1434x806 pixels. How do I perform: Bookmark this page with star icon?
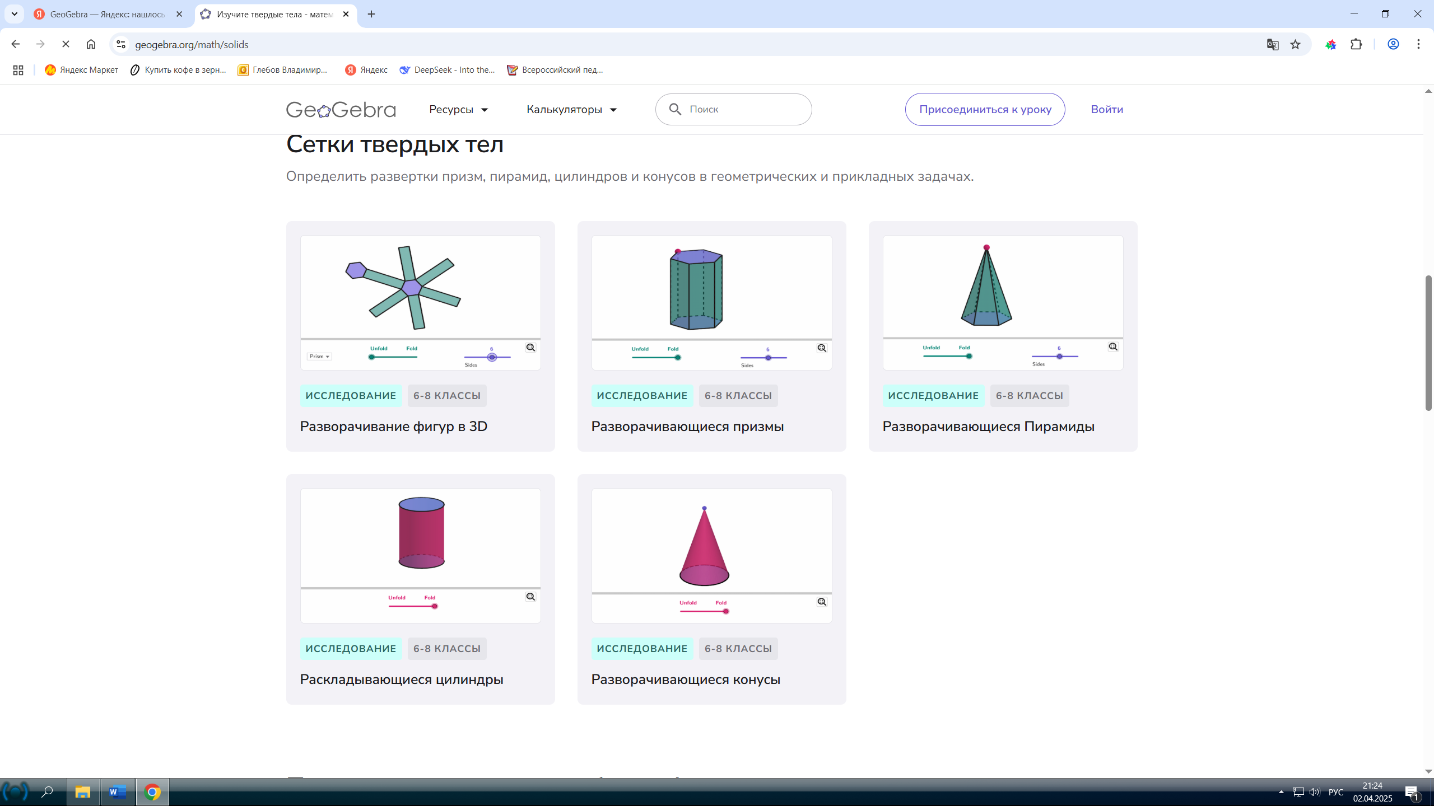click(1295, 44)
